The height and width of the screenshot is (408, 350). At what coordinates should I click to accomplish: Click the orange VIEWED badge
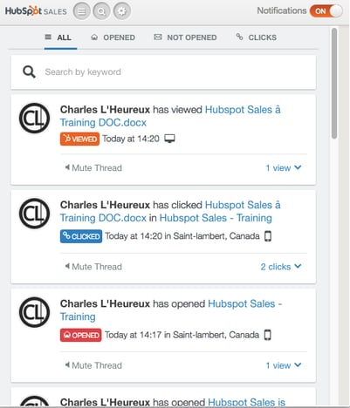point(79,139)
